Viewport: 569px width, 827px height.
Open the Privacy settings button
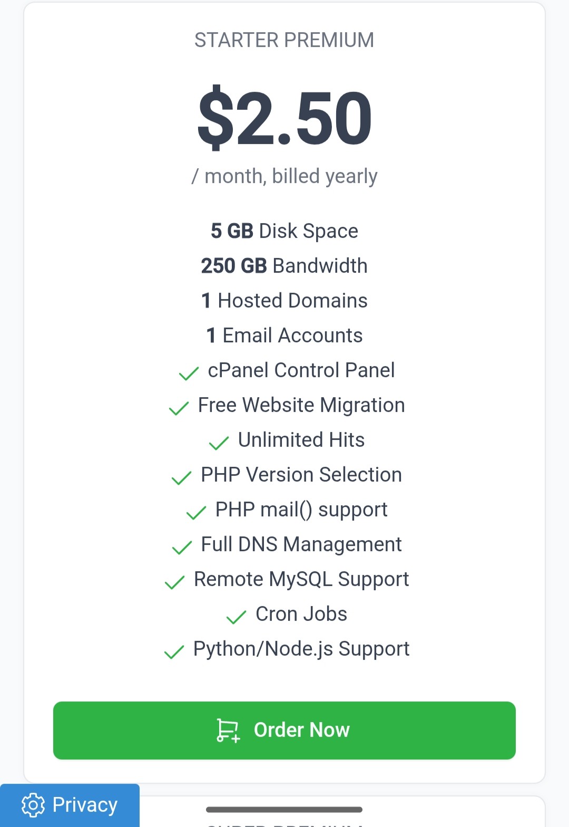(70, 805)
